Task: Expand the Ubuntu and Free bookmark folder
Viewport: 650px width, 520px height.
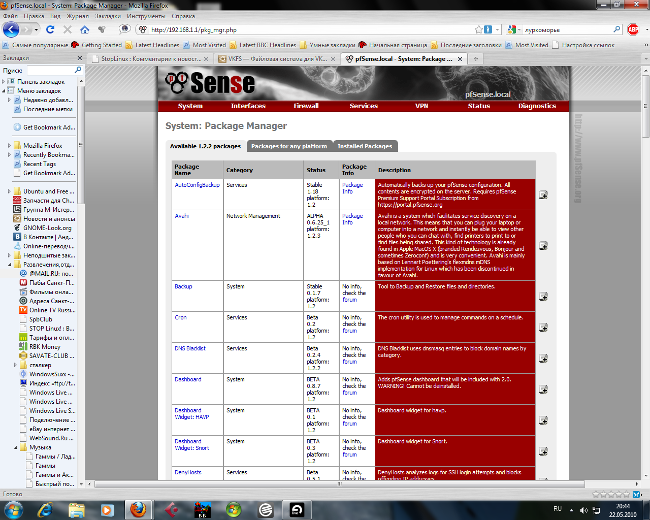Action: [9, 191]
